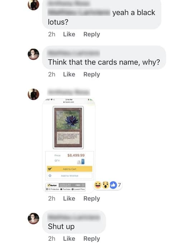This screenshot has width=179, height=243.
Task: Open the reaction count showing 7
Action: (x=119, y=185)
